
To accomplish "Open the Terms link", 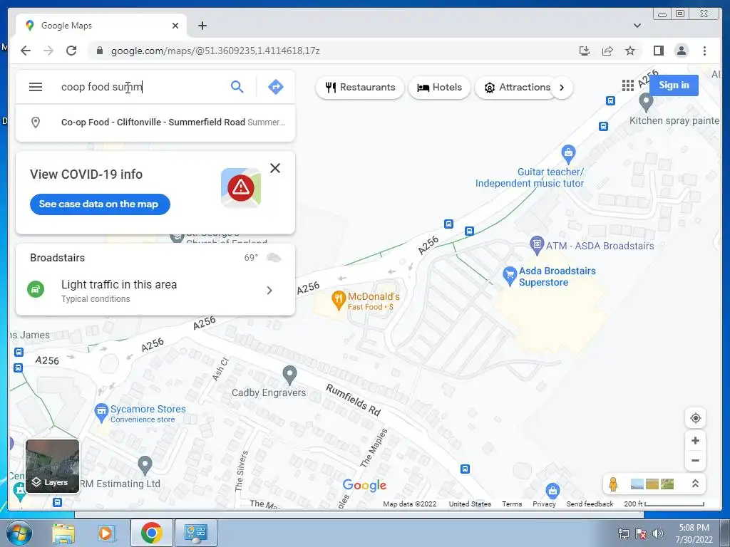I will [512, 504].
